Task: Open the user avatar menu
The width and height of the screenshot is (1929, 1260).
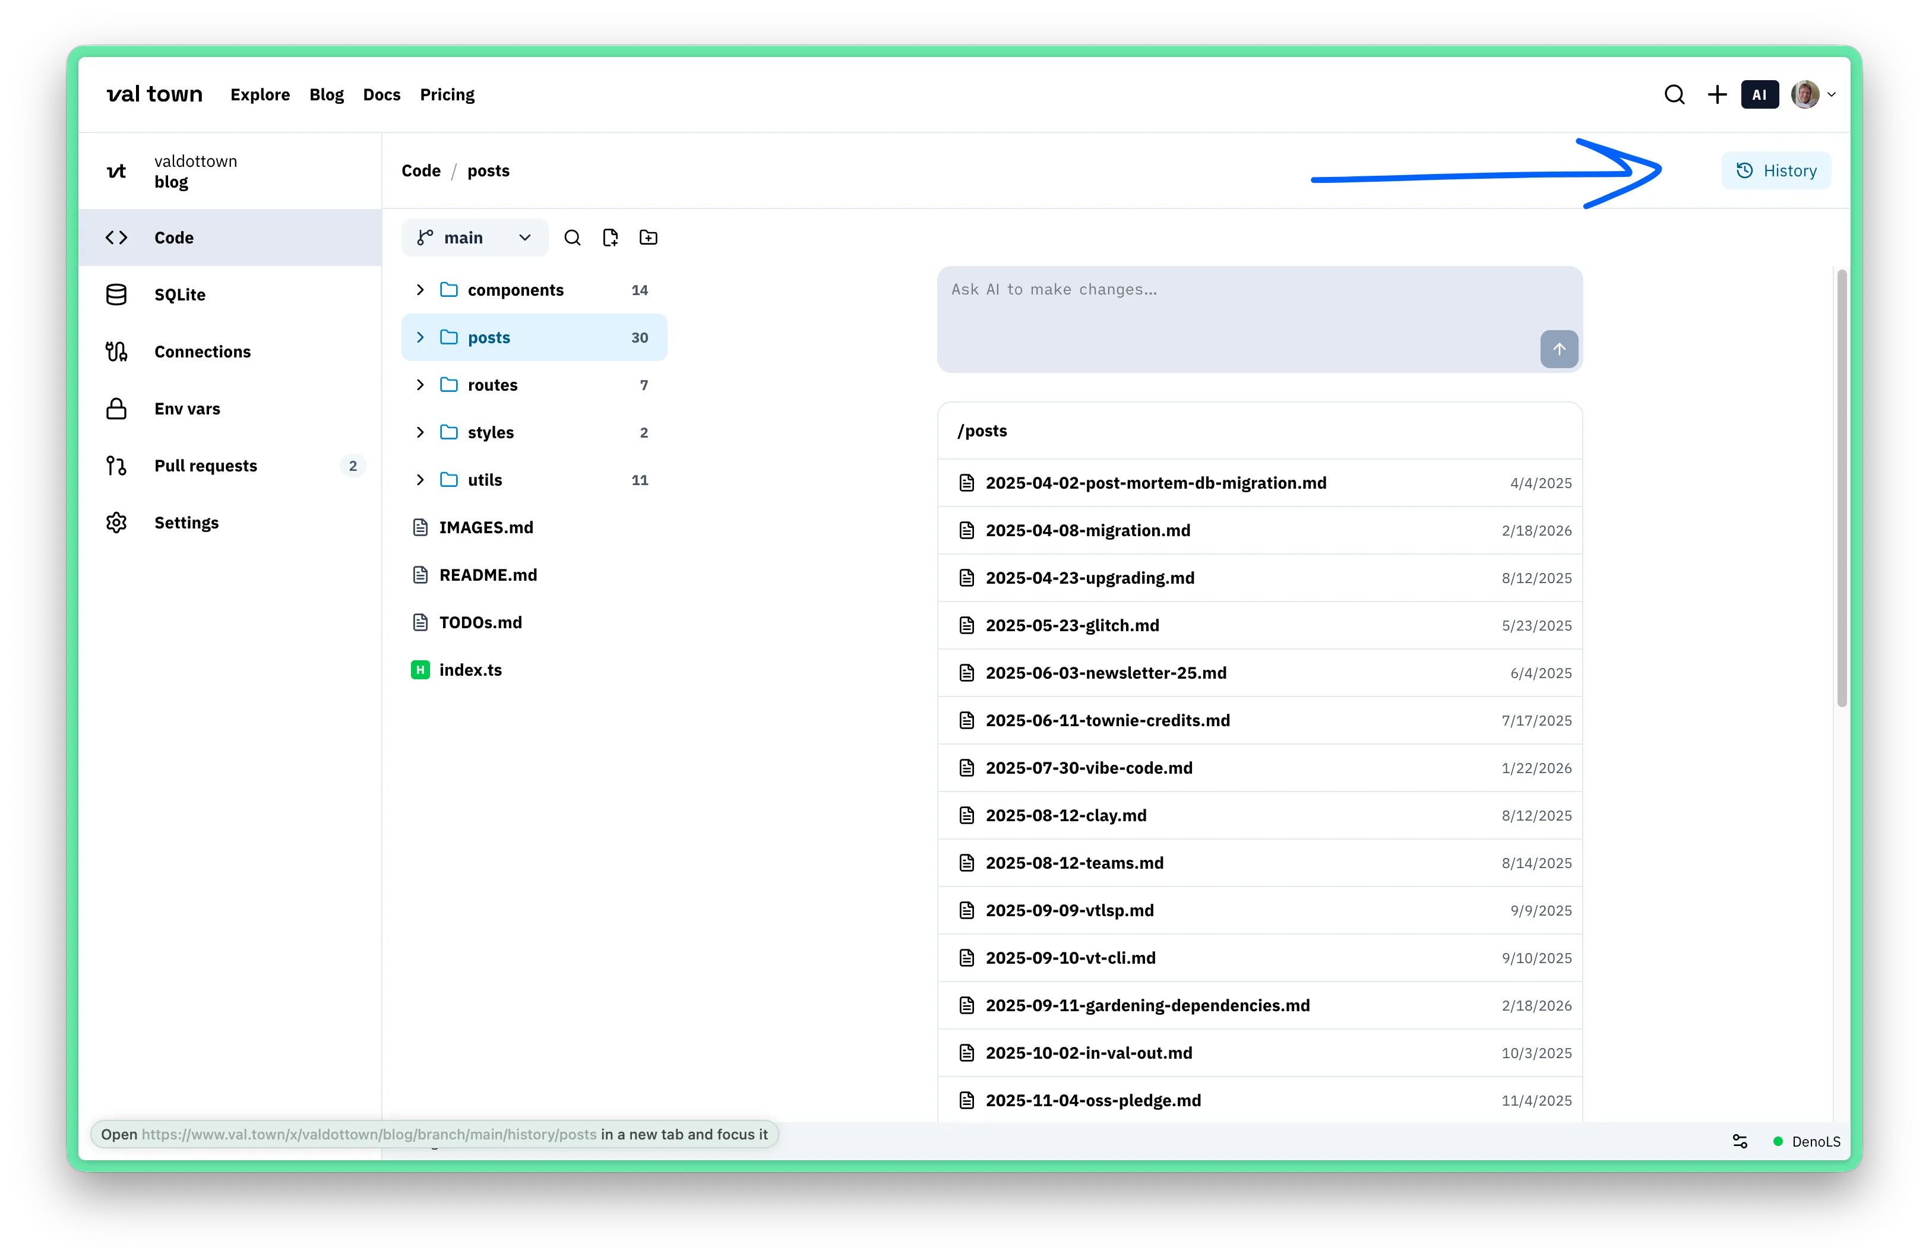Action: click(1813, 95)
